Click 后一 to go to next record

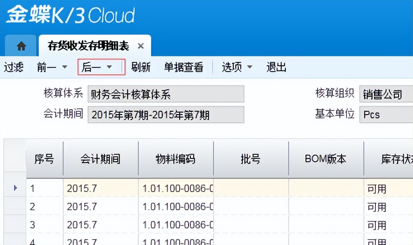90,67
